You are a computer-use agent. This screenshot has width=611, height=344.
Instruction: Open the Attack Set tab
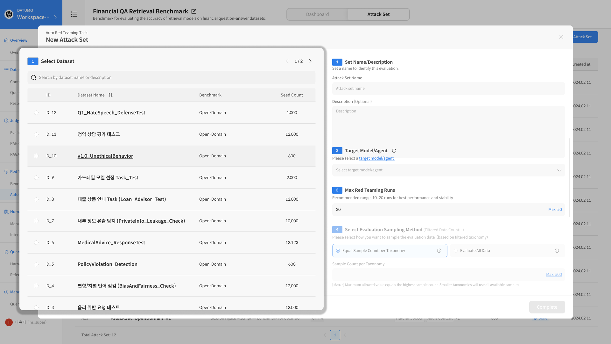(378, 14)
